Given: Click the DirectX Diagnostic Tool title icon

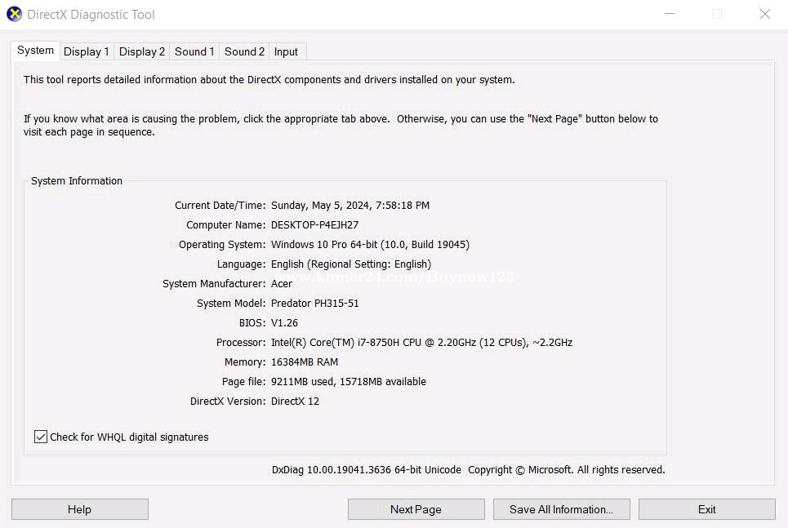Looking at the screenshot, I should 14,14.
